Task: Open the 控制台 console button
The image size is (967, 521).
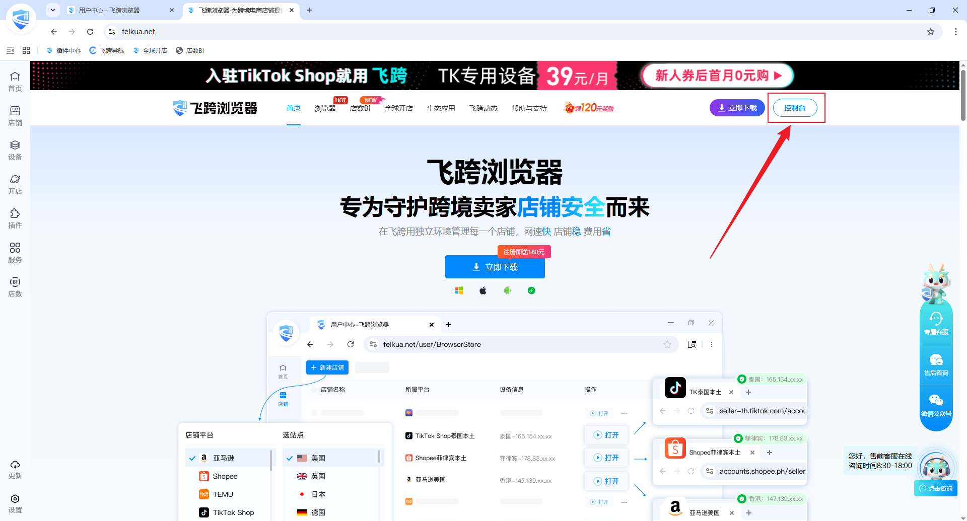Action: [795, 108]
